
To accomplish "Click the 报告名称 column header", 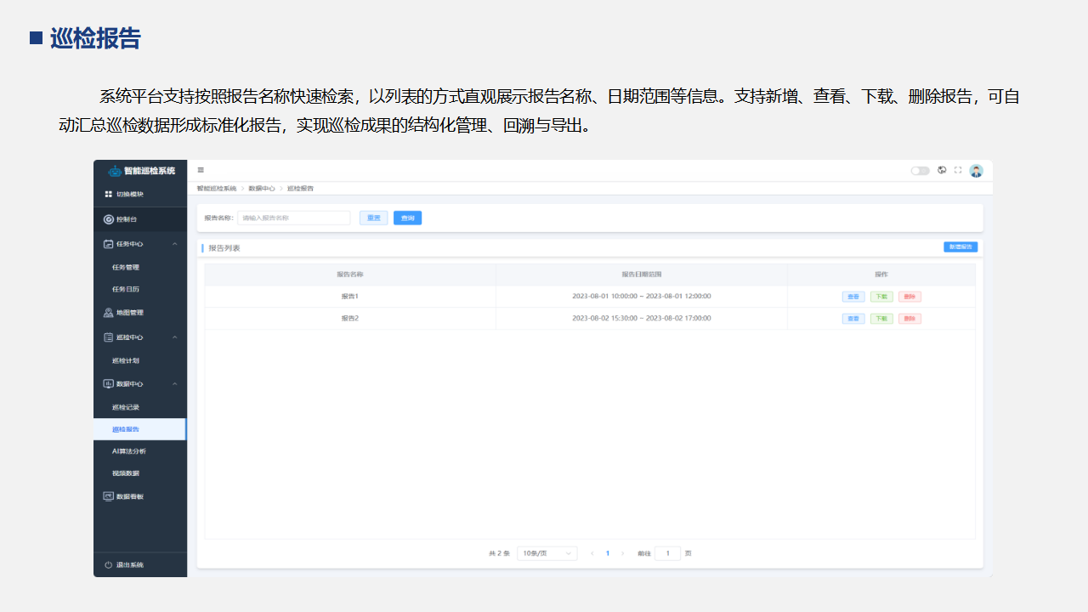I will [350, 275].
